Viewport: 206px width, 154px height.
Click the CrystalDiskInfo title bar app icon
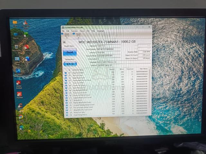pyautogui.click(x=63, y=27)
